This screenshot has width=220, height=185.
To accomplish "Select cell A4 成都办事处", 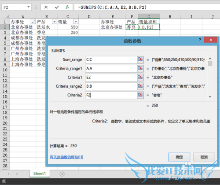I will click(23, 38).
